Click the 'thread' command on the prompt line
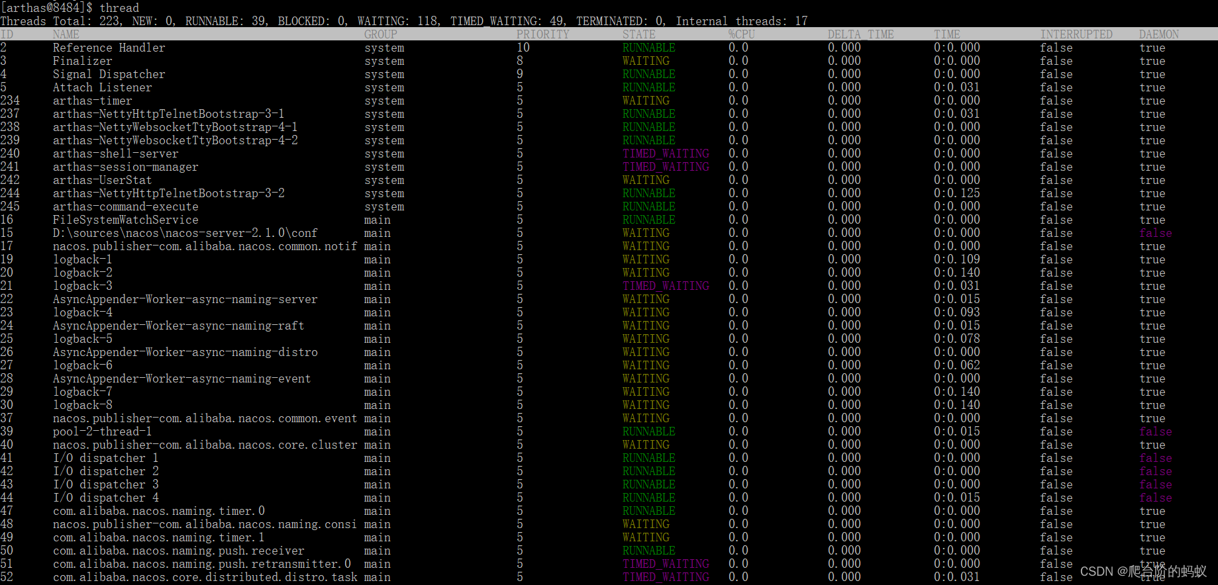This screenshot has width=1218, height=585. click(x=119, y=8)
